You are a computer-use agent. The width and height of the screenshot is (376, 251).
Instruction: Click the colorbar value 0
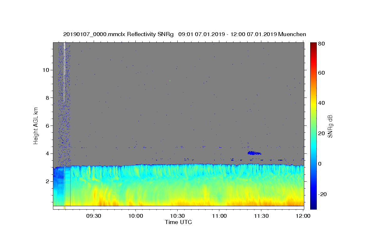tap(320, 164)
